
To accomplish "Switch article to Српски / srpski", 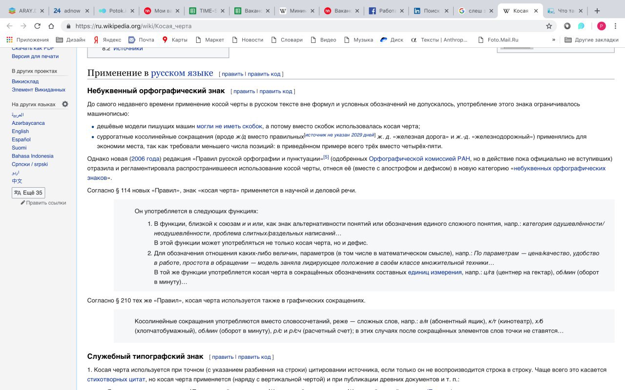I will [30, 164].
